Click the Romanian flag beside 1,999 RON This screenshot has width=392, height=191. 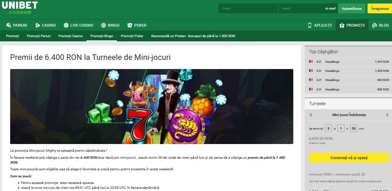tap(311, 62)
